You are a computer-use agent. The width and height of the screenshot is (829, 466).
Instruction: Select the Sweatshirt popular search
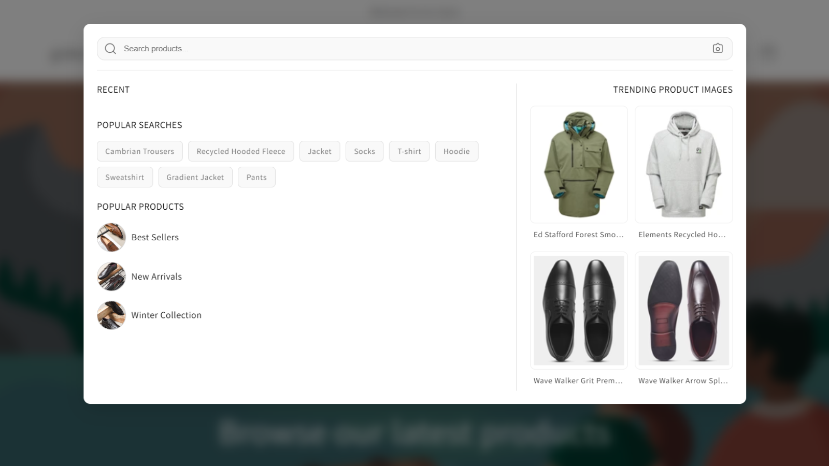click(125, 177)
